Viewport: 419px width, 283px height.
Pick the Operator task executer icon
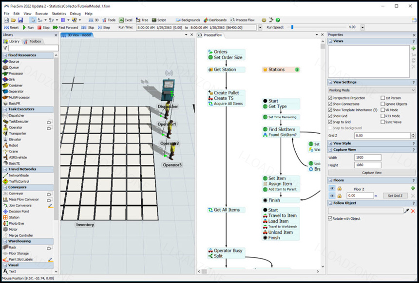click(5, 127)
